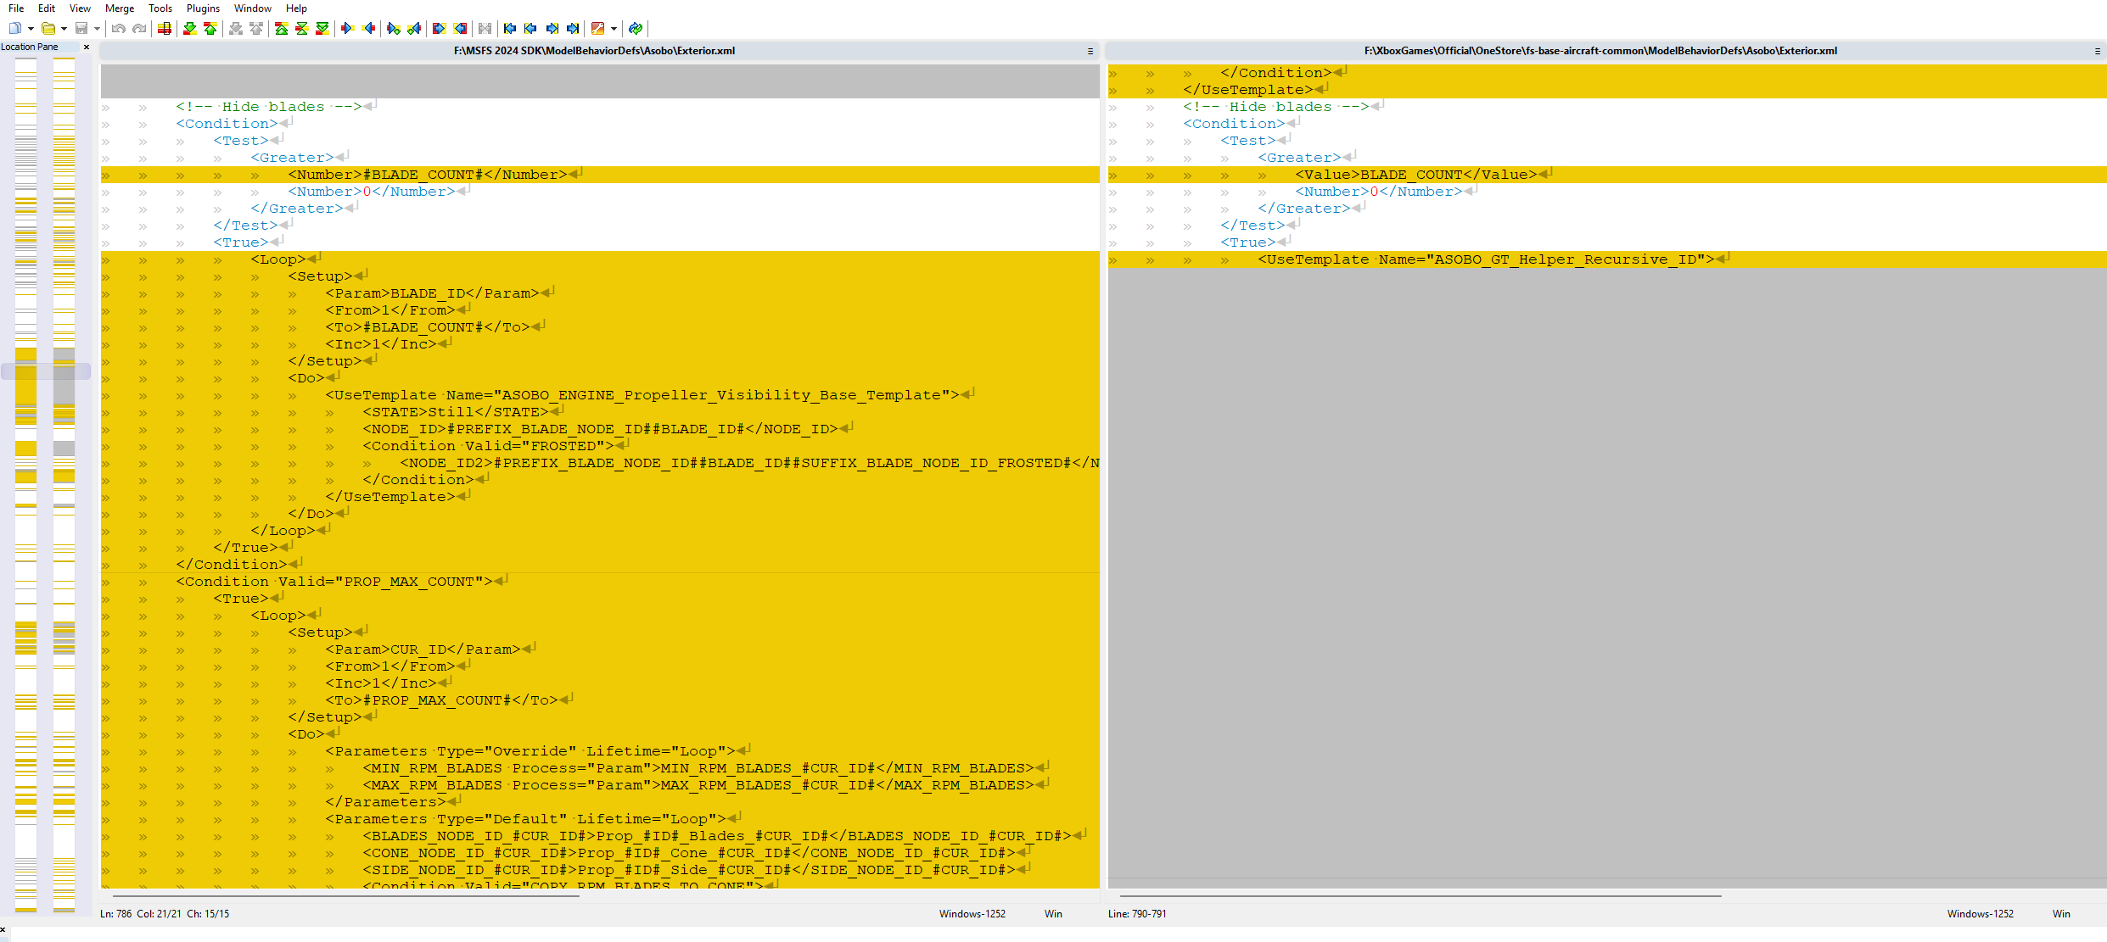The height and width of the screenshot is (942, 2107).
Task: Open the right file header menu button
Action: pos(2098,52)
